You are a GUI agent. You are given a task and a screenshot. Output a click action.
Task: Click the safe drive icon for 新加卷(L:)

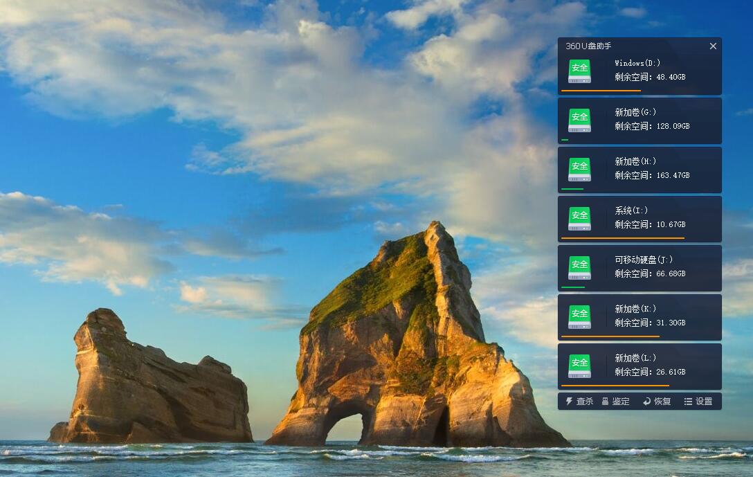point(580,366)
